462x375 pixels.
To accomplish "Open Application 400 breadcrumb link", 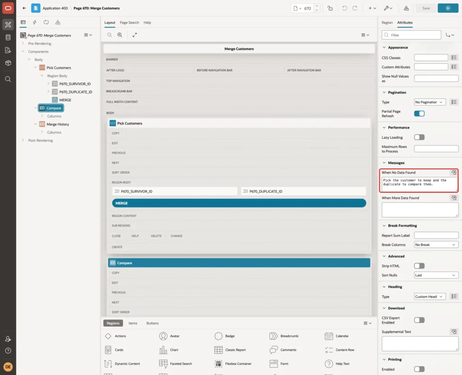I will (x=55, y=8).
